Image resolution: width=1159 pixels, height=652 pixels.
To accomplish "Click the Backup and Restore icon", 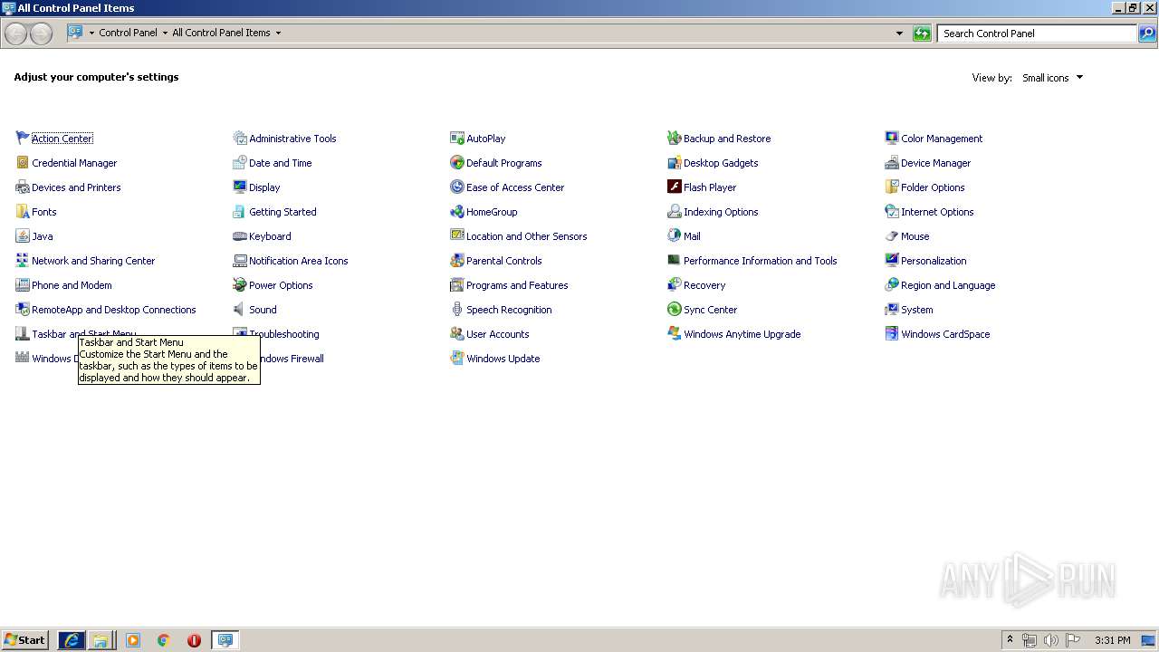I will pyautogui.click(x=675, y=139).
